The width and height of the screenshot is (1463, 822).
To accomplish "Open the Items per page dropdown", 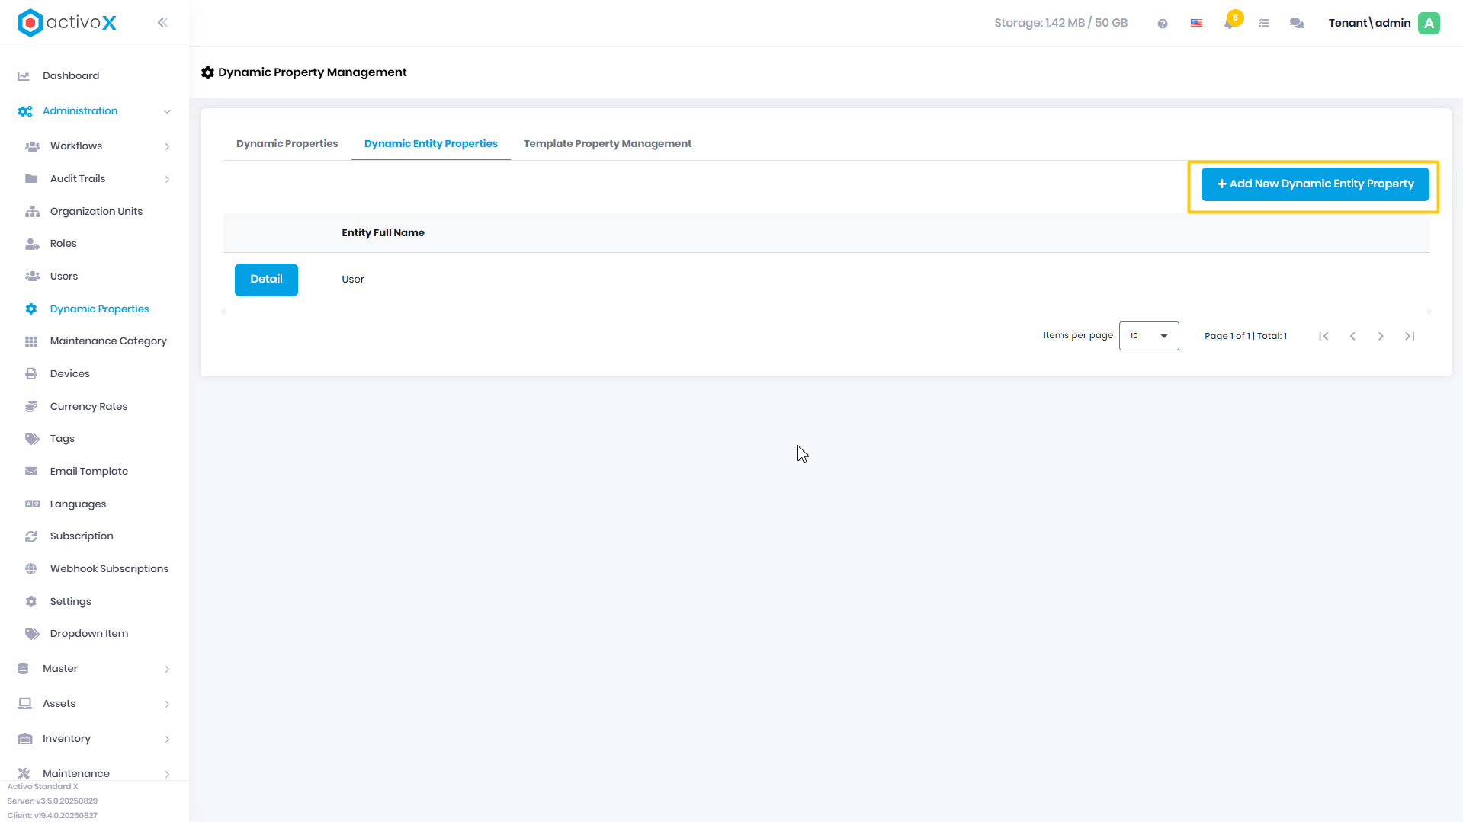I will point(1149,336).
